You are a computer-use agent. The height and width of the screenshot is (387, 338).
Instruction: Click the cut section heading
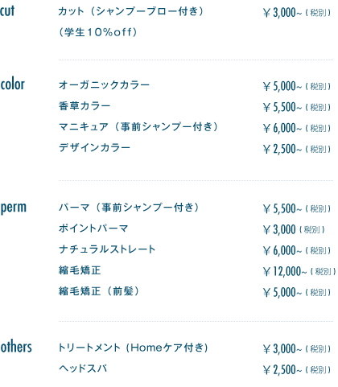pyautogui.click(x=7, y=11)
